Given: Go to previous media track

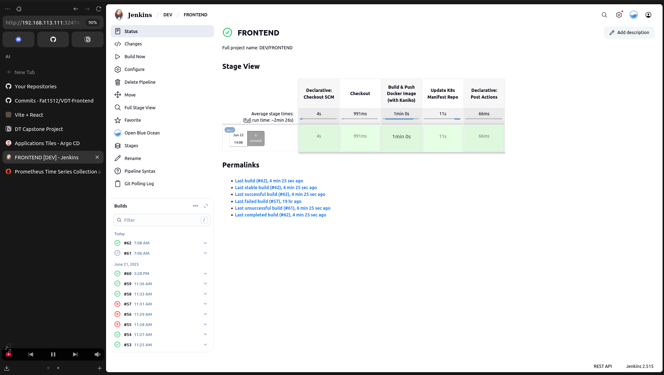Looking at the screenshot, I should coord(31,354).
